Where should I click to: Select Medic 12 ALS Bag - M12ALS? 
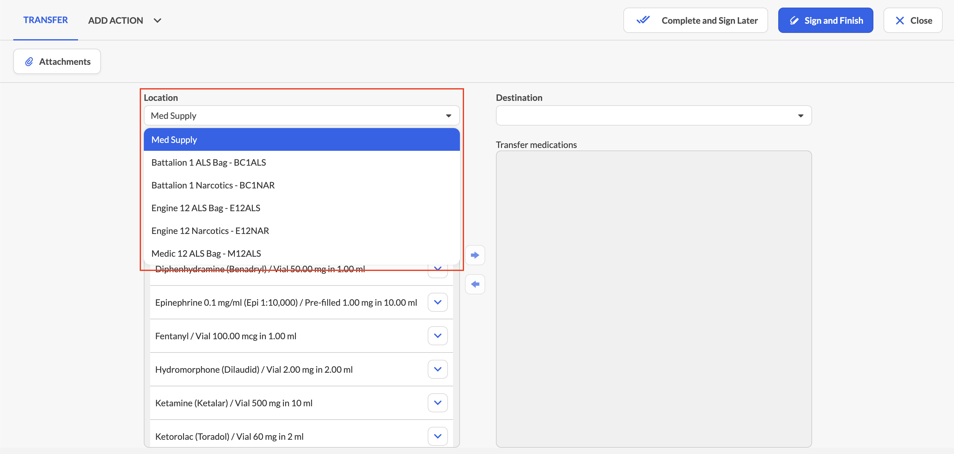pos(302,253)
